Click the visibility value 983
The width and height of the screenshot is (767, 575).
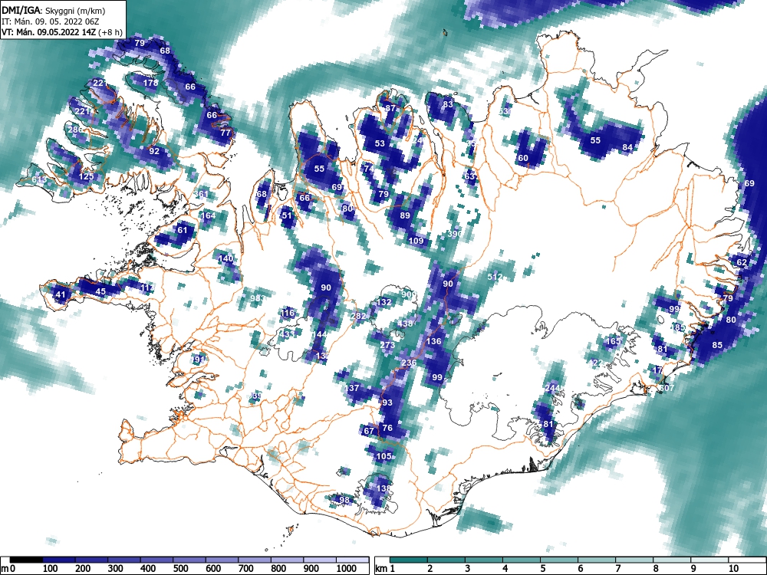[x=258, y=297]
